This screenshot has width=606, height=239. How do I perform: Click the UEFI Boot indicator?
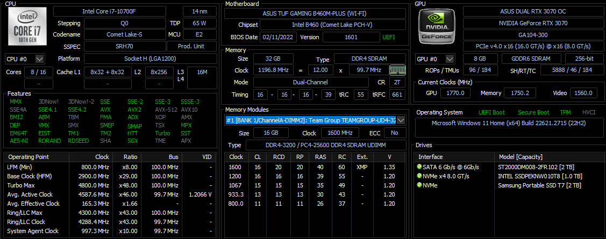pos(491,112)
